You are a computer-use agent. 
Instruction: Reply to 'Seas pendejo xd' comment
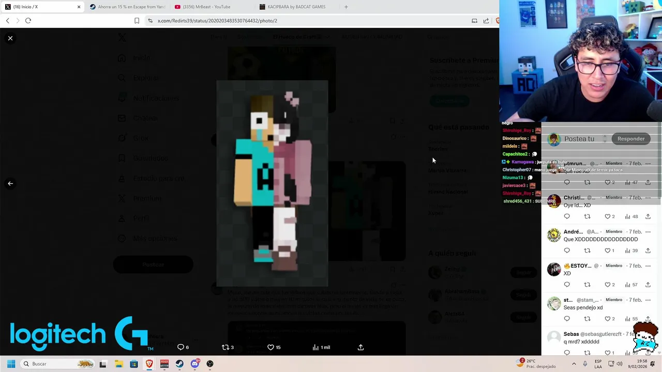(x=567, y=319)
